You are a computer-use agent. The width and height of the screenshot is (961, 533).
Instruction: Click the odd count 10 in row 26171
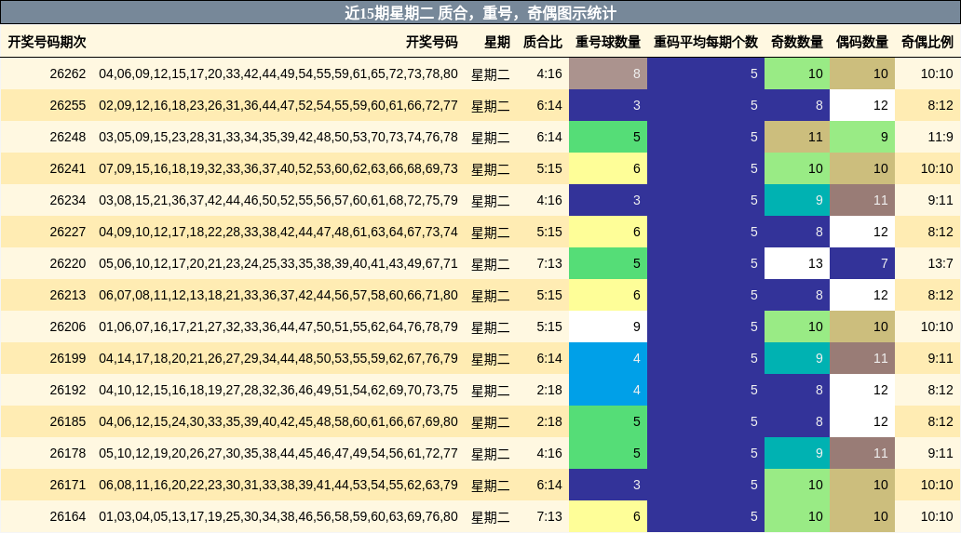pyautogui.click(x=797, y=485)
